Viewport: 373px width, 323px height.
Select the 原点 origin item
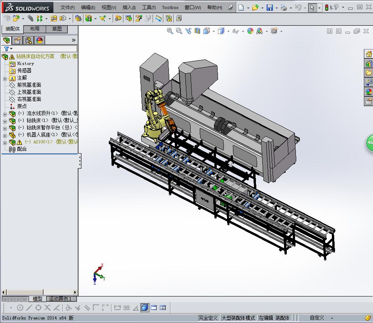click(22, 106)
